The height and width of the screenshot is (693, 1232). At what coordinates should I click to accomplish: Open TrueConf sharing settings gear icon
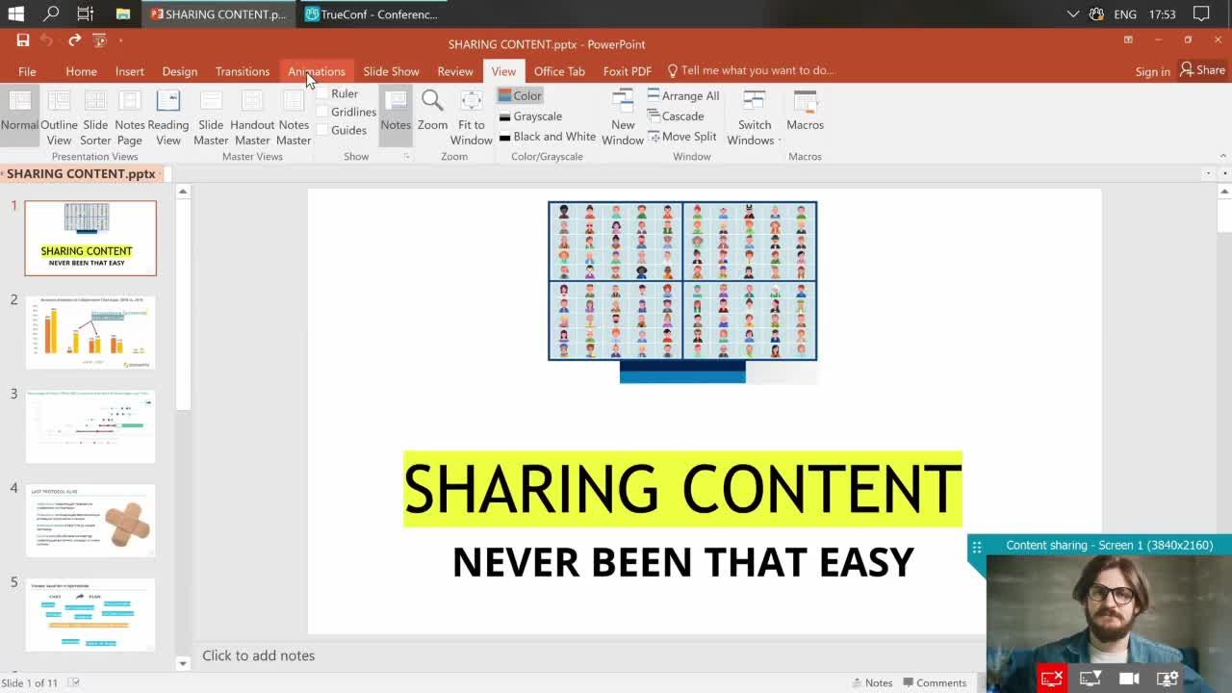[1168, 679]
